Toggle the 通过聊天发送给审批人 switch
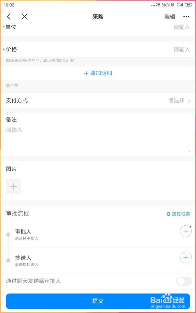This screenshot has width=196, height=313. [x=184, y=281]
